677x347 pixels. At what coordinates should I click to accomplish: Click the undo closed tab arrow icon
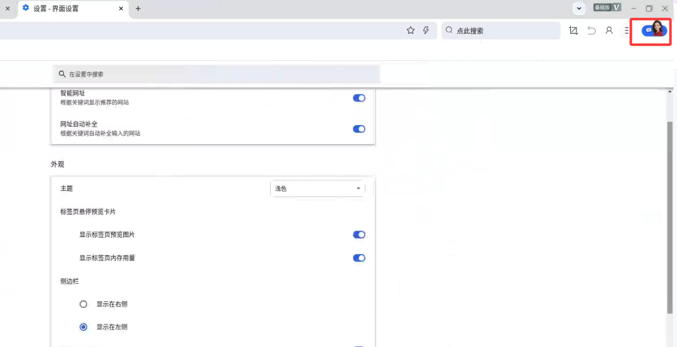(x=592, y=31)
